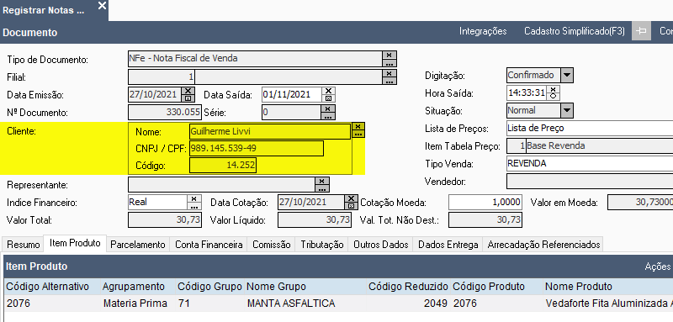Expand the Situação dropdown
This screenshot has height=322, width=673.
[x=567, y=111]
